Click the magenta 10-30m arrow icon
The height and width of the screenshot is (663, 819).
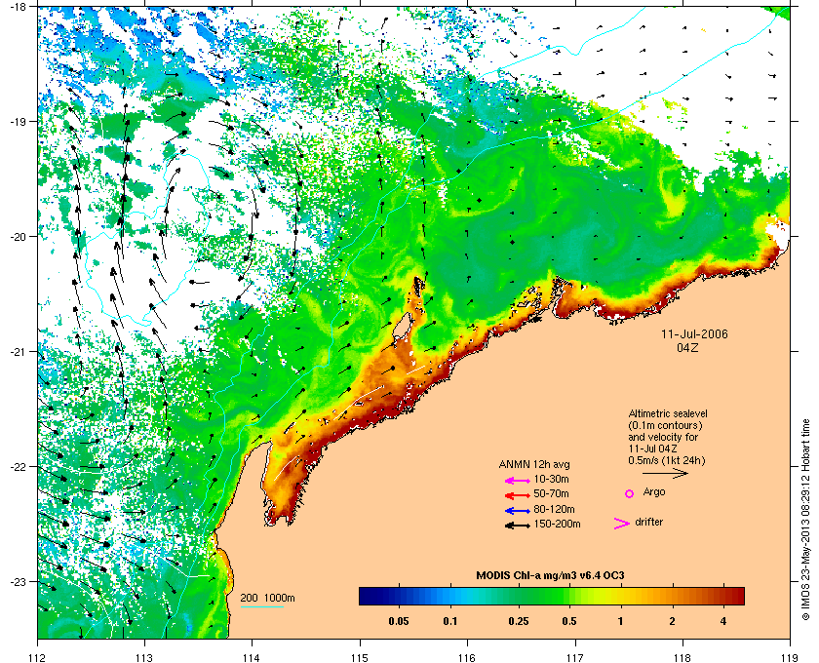coord(517,481)
